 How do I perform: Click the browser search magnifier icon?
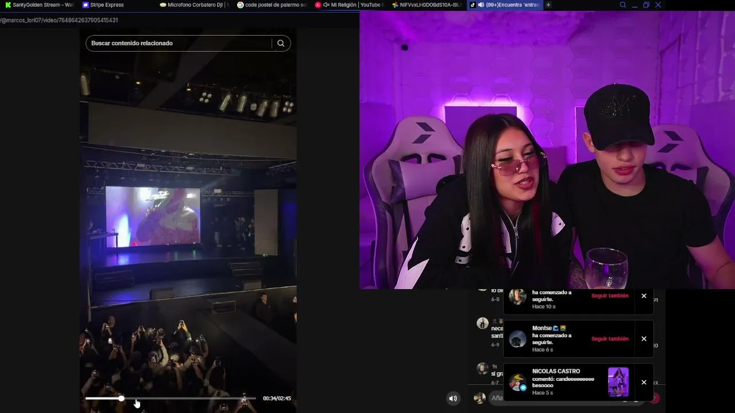click(x=623, y=5)
